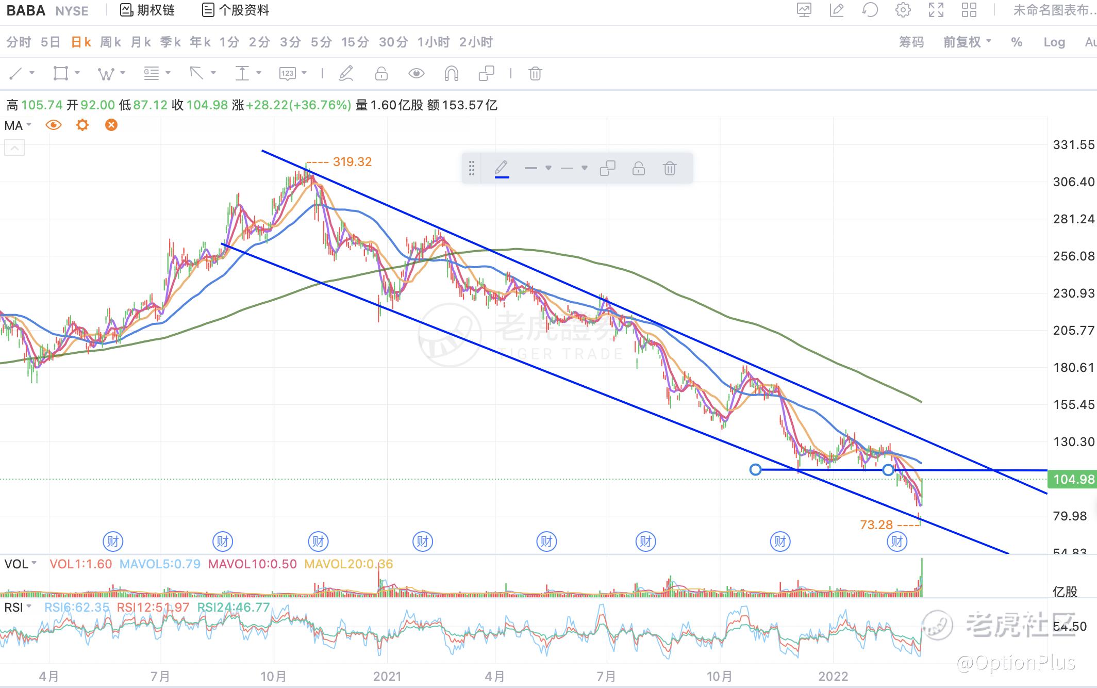Click the chart snapshot icon in top bar
This screenshot has height=688, width=1097.
pos(804,10)
